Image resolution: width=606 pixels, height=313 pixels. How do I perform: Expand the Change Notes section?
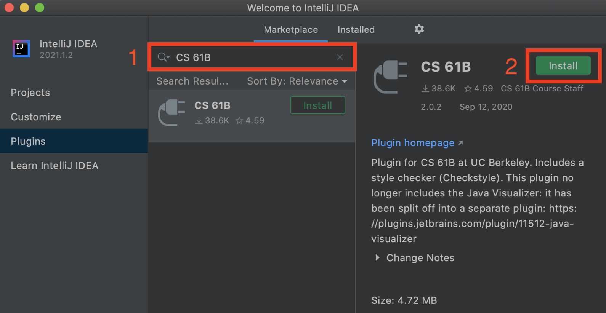[x=377, y=258]
